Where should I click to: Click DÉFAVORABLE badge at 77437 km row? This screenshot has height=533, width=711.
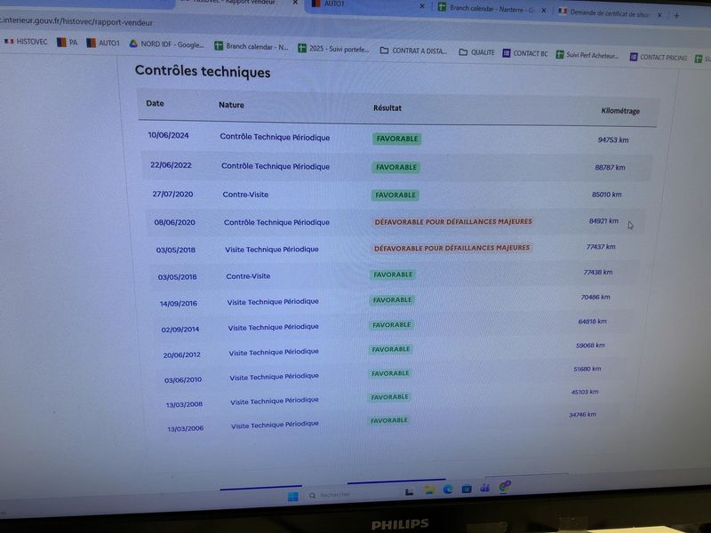coord(451,248)
